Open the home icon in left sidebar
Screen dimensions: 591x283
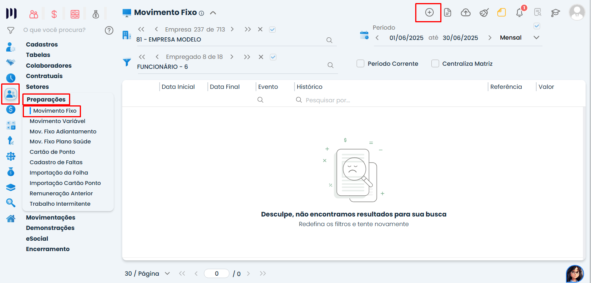point(11,218)
